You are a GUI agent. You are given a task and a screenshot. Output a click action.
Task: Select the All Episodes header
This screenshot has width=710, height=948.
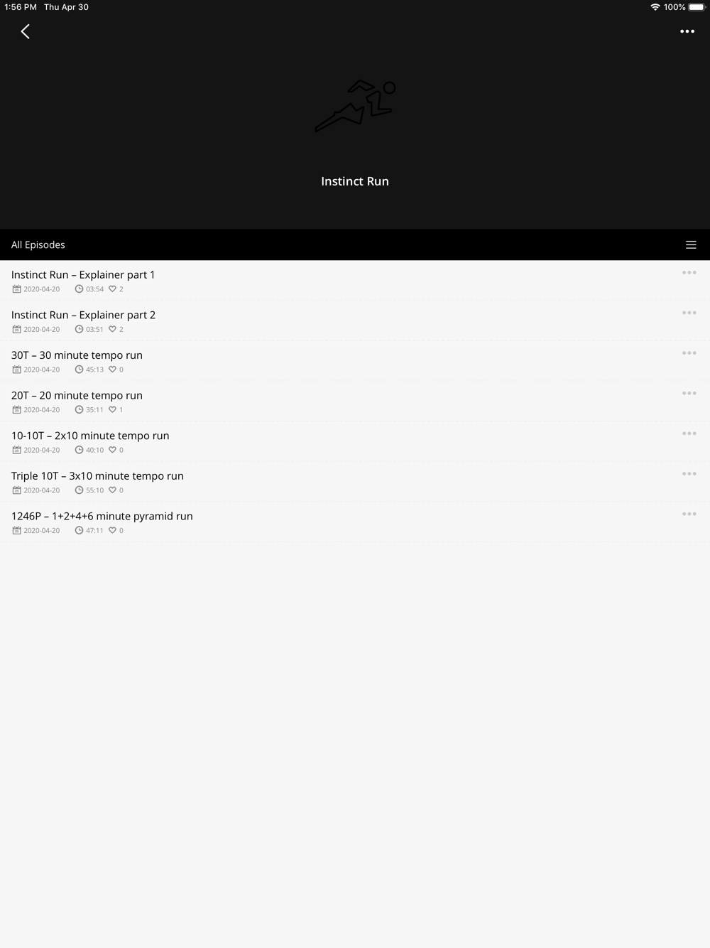(x=38, y=244)
